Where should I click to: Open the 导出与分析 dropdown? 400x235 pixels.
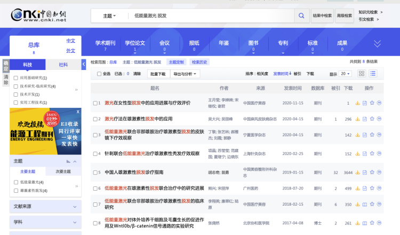click(185, 74)
